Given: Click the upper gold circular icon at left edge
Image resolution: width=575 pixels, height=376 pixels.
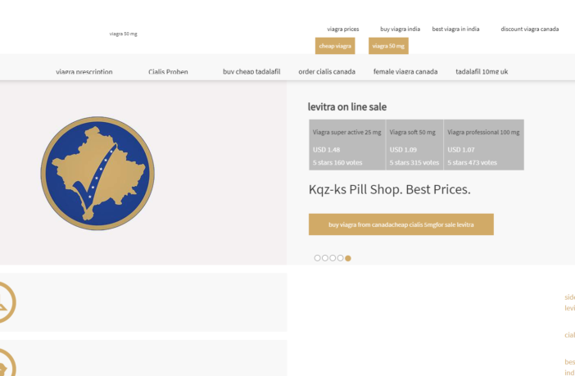Looking at the screenshot, I should 7,302.
